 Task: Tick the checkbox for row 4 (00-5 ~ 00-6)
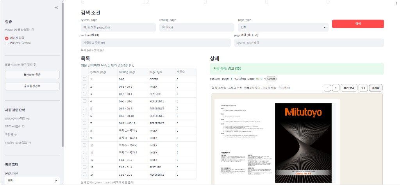pyautogui.click(x=85, y=101)
